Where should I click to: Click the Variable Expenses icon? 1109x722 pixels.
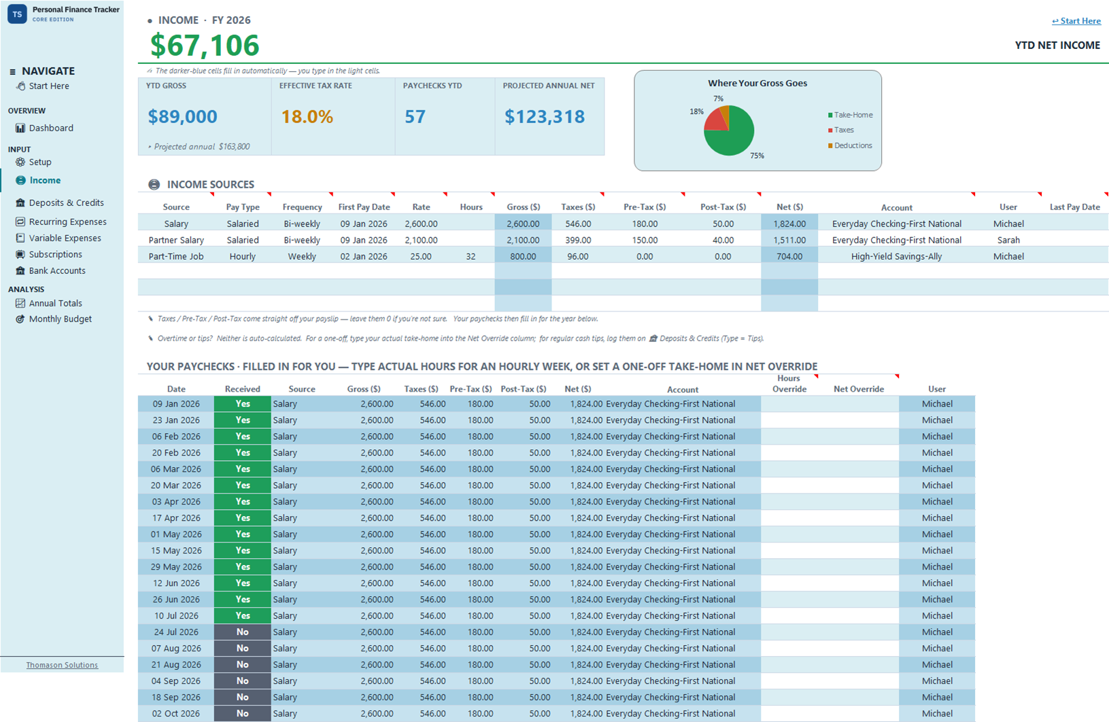20,238
